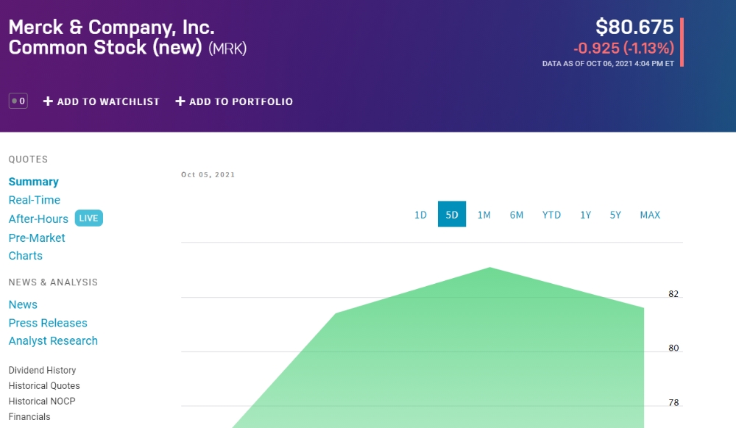Image resolution: width=736 pixels, height=428 pixels.
Task: Click the plus icon beside Add to Watchlist
Action: pos(48,101)
